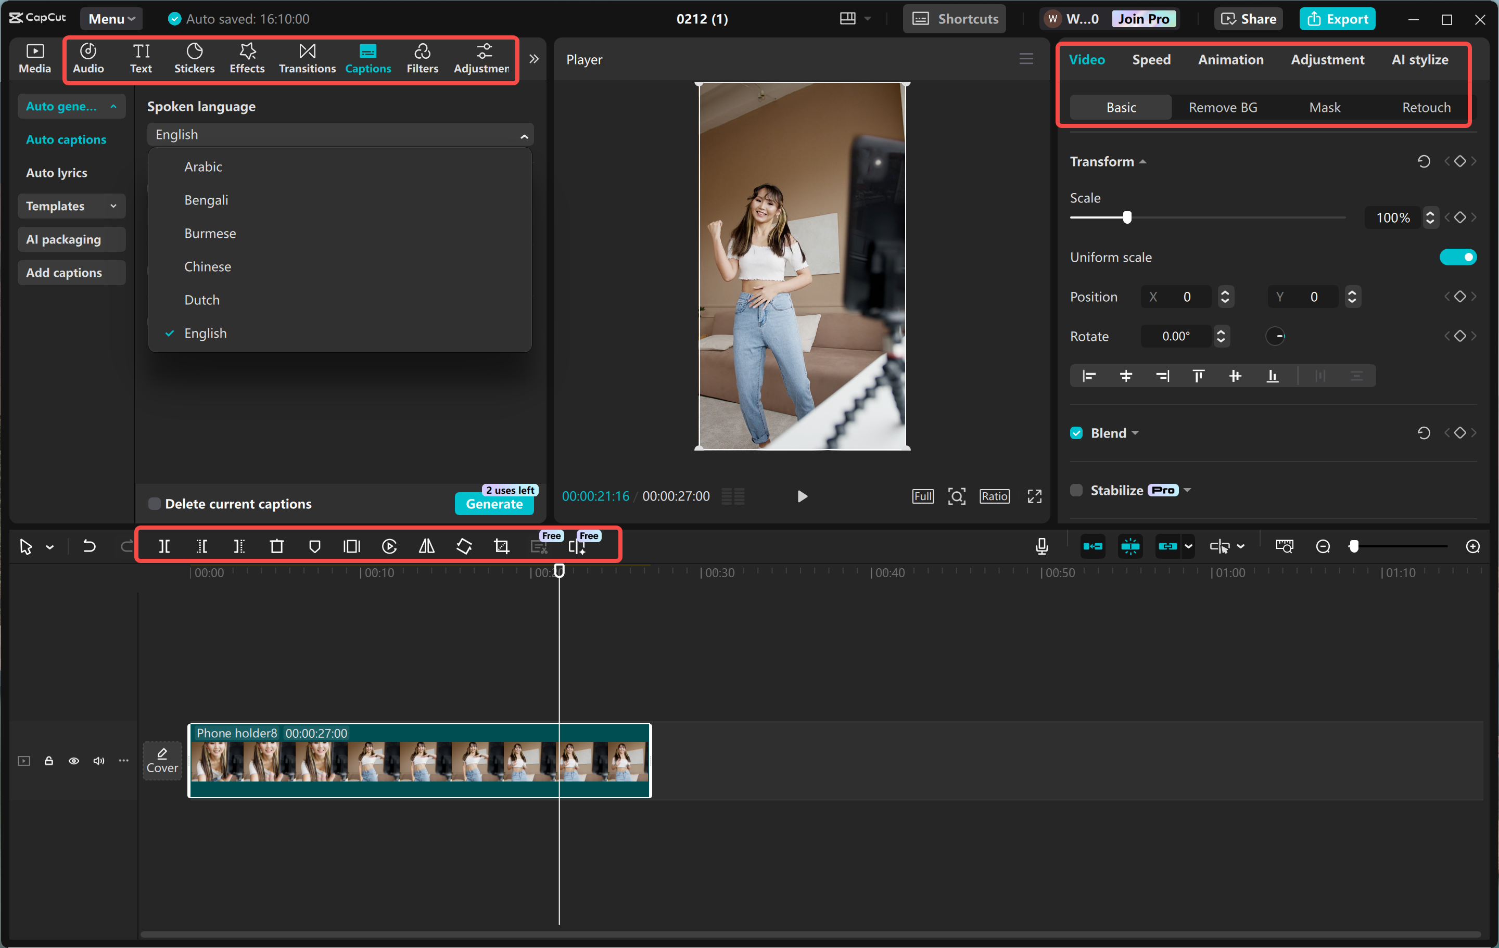This screenshot has width=1499, height=948.
Task: Open the Stickers panel
Action: coord(194,58)
